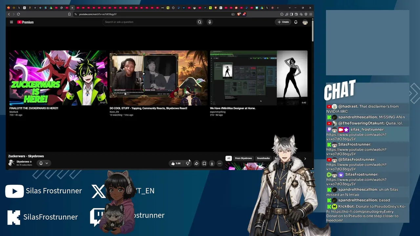420x236 pixels.
Task: Click @hadrast chat message text
Action: click(363, 109)
